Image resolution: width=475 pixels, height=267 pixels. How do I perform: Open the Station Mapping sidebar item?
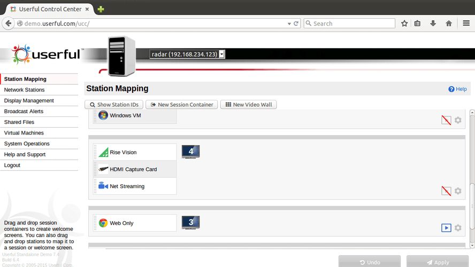pos(40,79)
